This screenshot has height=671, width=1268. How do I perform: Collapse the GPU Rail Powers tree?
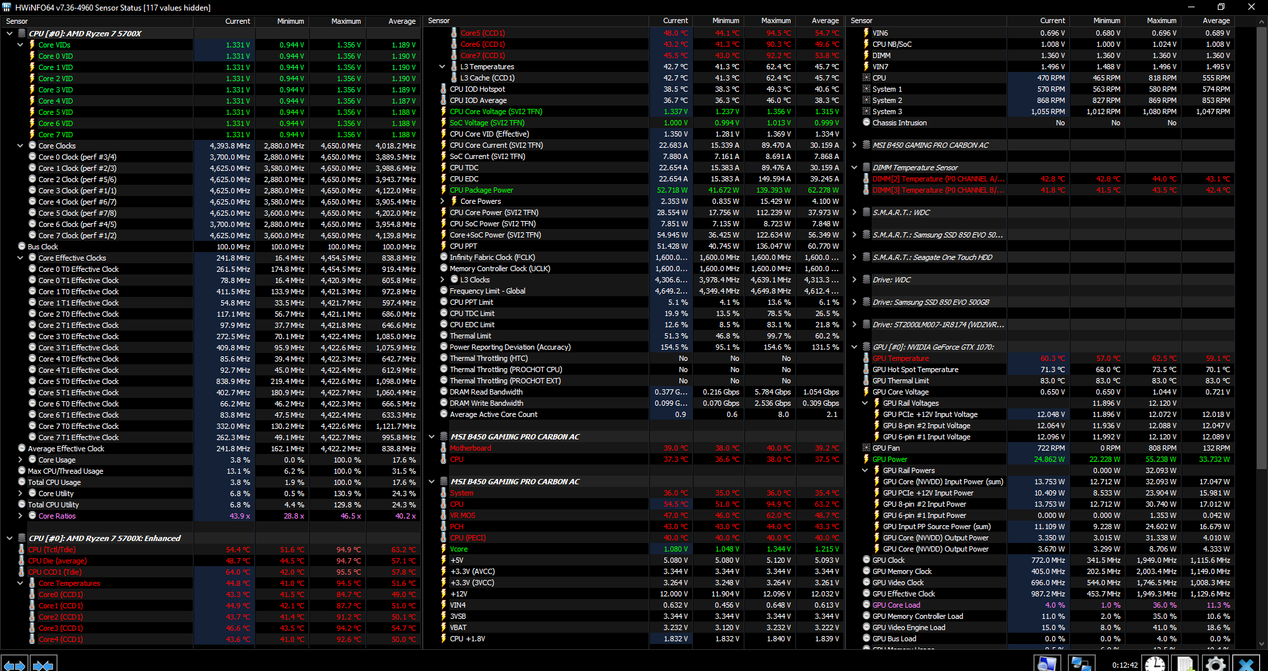pyautogui.click(x=865, y=470)
